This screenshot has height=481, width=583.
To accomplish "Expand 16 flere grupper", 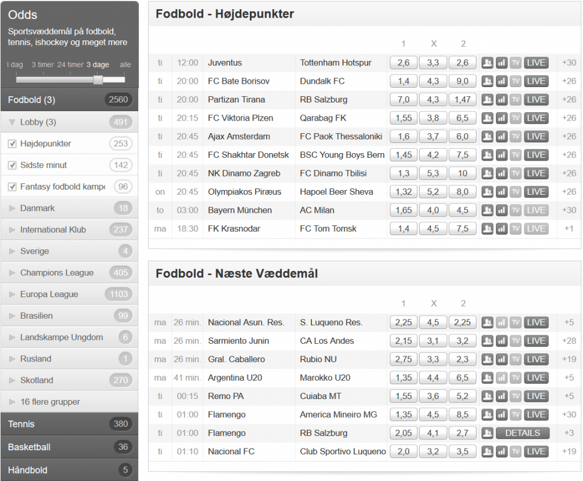I will tap(50, 402).
